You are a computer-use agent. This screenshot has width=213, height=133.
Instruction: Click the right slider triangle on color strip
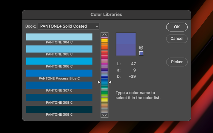click(x=110, y=82)
